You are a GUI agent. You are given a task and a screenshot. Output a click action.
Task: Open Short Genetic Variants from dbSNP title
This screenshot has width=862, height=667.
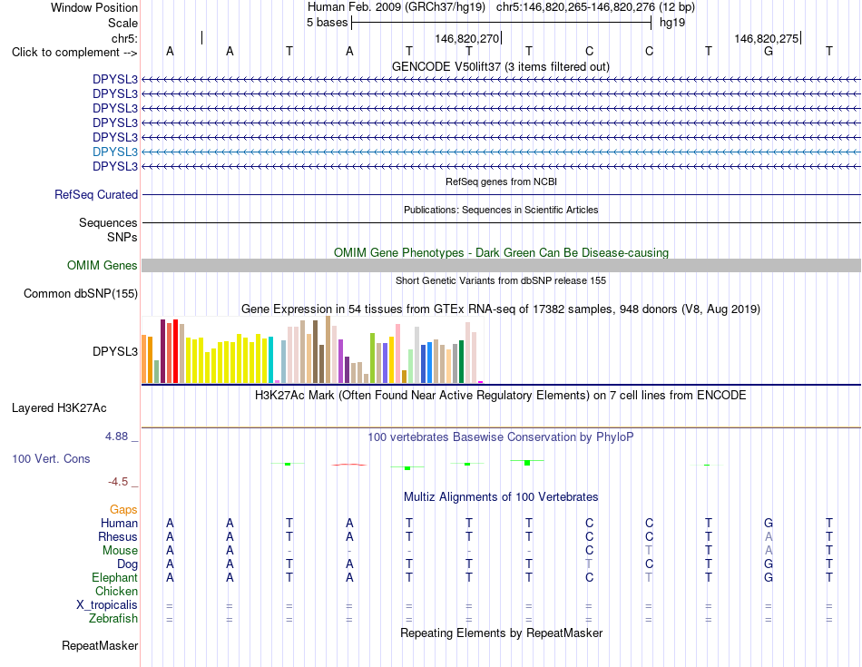tap(501, 280)
